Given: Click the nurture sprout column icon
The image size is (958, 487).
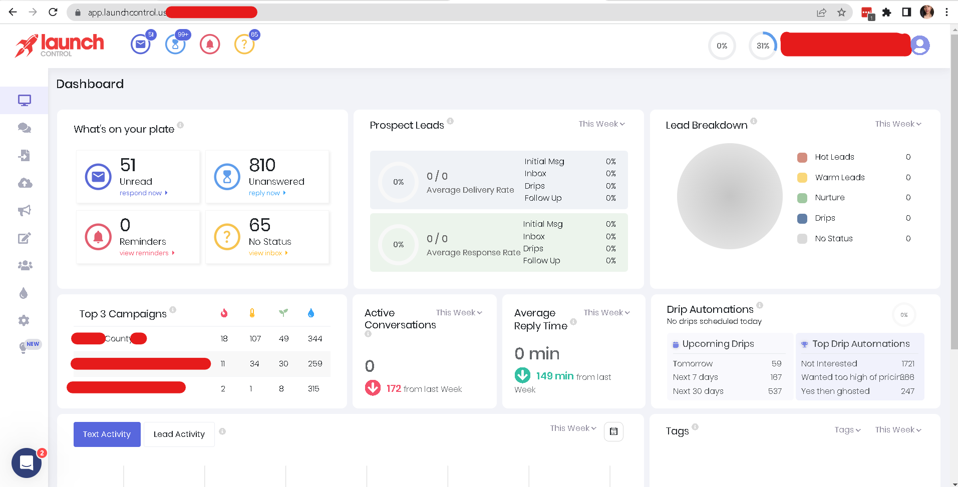Looking at the screenshot, I should (x=283, y=313).
